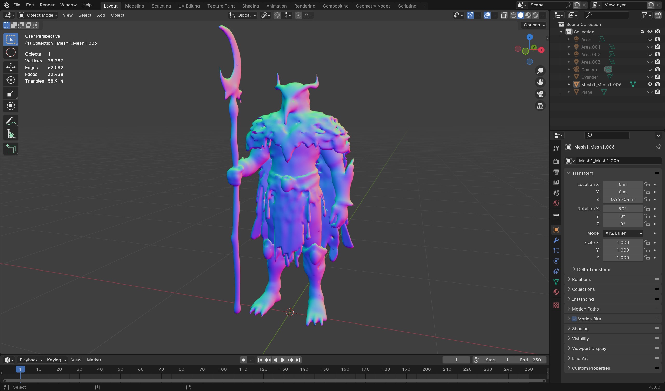This screenshot has width=665, height=391.
Task: Select the Rotate tool
Action: point(11,80)
